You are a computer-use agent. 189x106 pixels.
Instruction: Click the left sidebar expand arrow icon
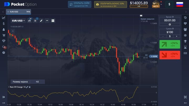coord(4,103)
